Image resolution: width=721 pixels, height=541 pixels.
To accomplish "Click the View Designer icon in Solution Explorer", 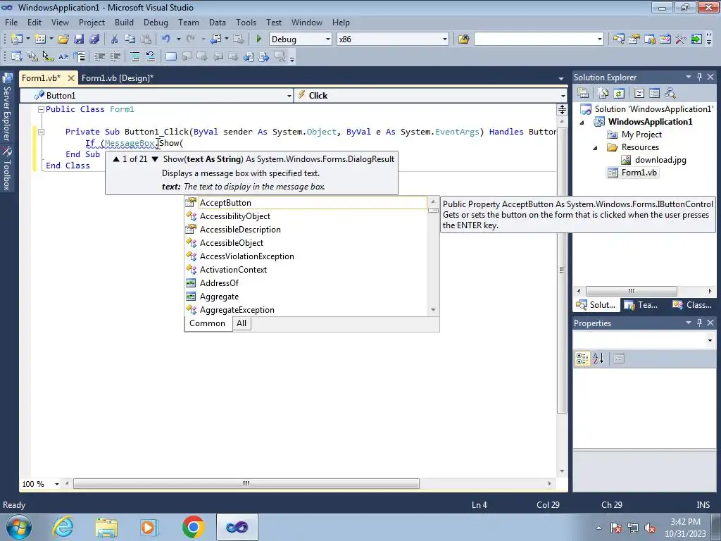I will click(x=654, y=94).
